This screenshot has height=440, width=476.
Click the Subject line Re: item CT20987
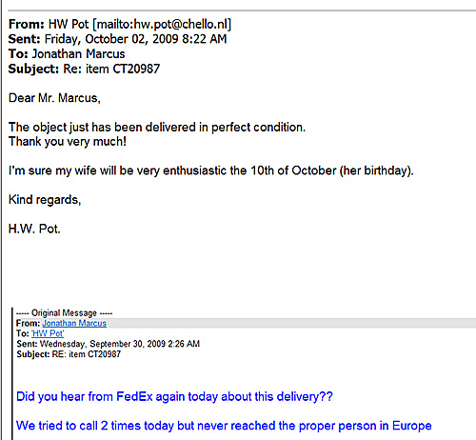pos(84,69)
